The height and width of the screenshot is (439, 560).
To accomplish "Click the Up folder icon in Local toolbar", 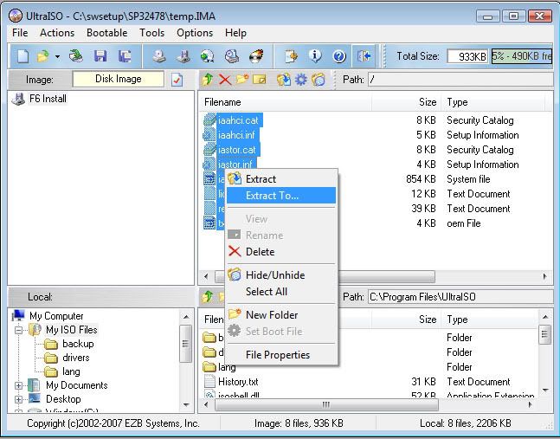I will 208,296.
